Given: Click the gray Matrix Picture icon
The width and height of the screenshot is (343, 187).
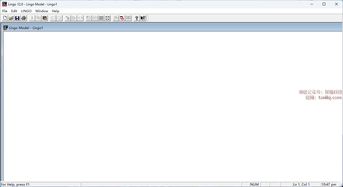Looking at the screenshot, I should [x=101, y=18].
